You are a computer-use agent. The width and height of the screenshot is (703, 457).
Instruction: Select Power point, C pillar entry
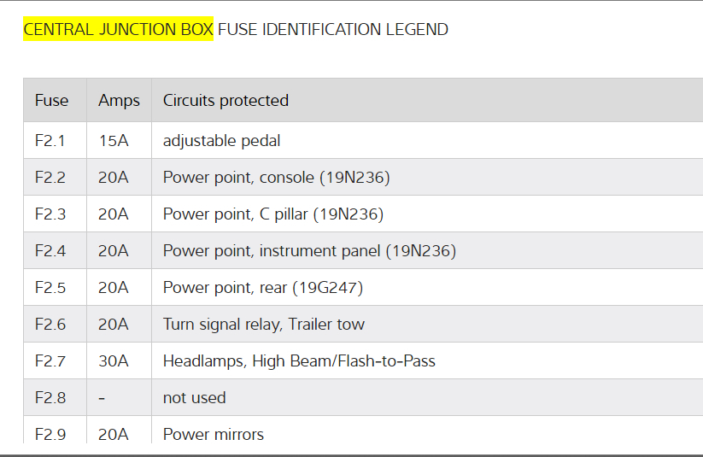click(272, 214)
